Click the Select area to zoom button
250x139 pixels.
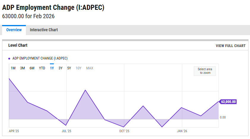coord(205,71)
